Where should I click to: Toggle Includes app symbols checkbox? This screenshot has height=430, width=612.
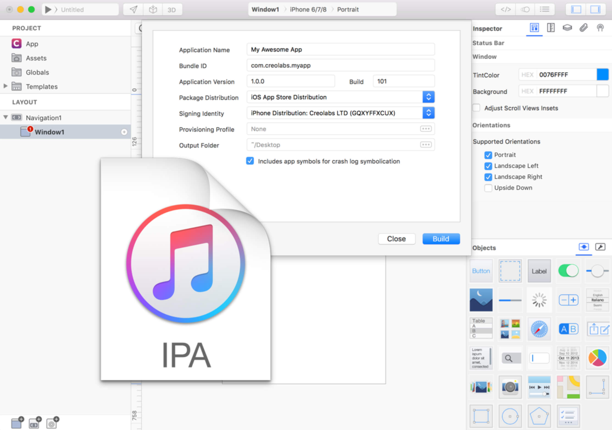click(250, 161)
